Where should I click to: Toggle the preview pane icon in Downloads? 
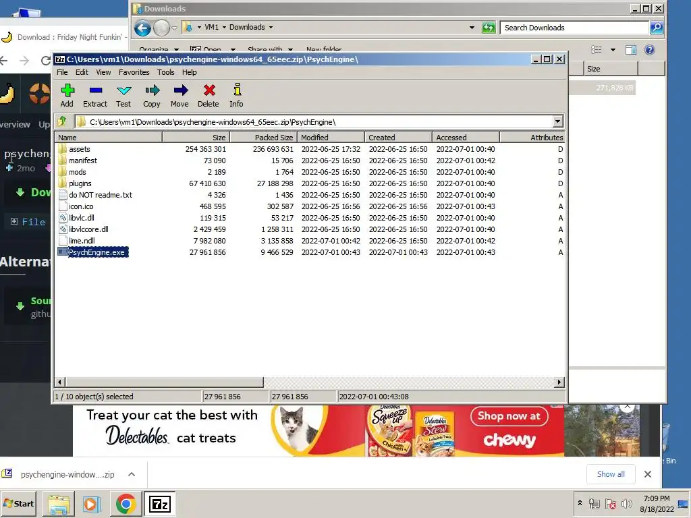pos(631,50)
